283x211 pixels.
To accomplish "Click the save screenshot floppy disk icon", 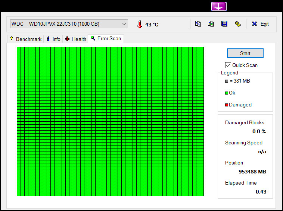I will [224, 24].
